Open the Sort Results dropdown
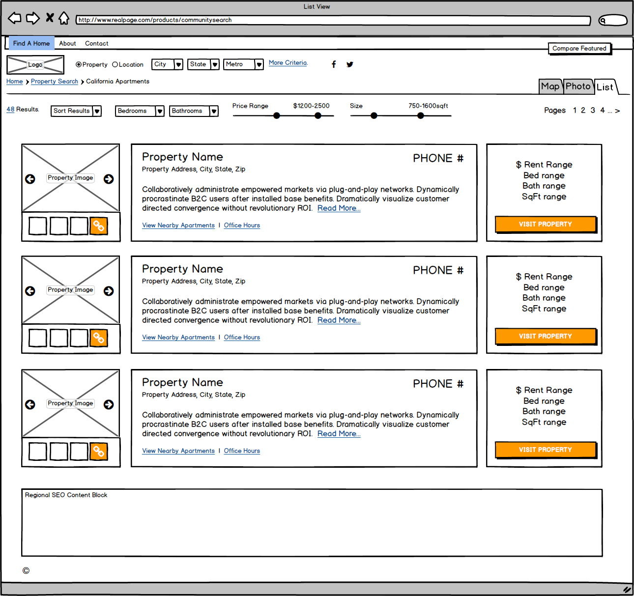The image size is (634, 596). tap(76, 111)
